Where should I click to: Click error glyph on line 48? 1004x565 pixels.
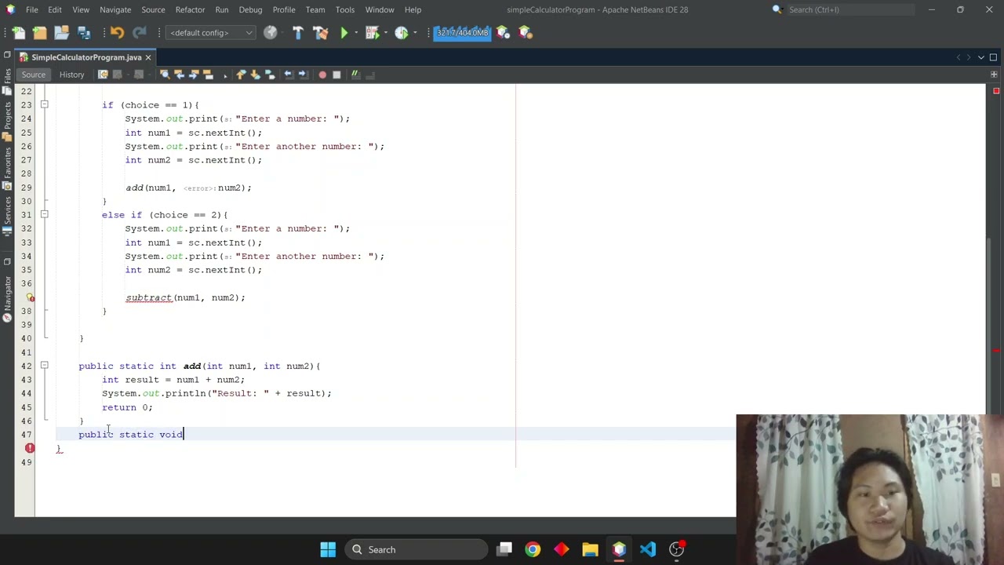(30, 448)
